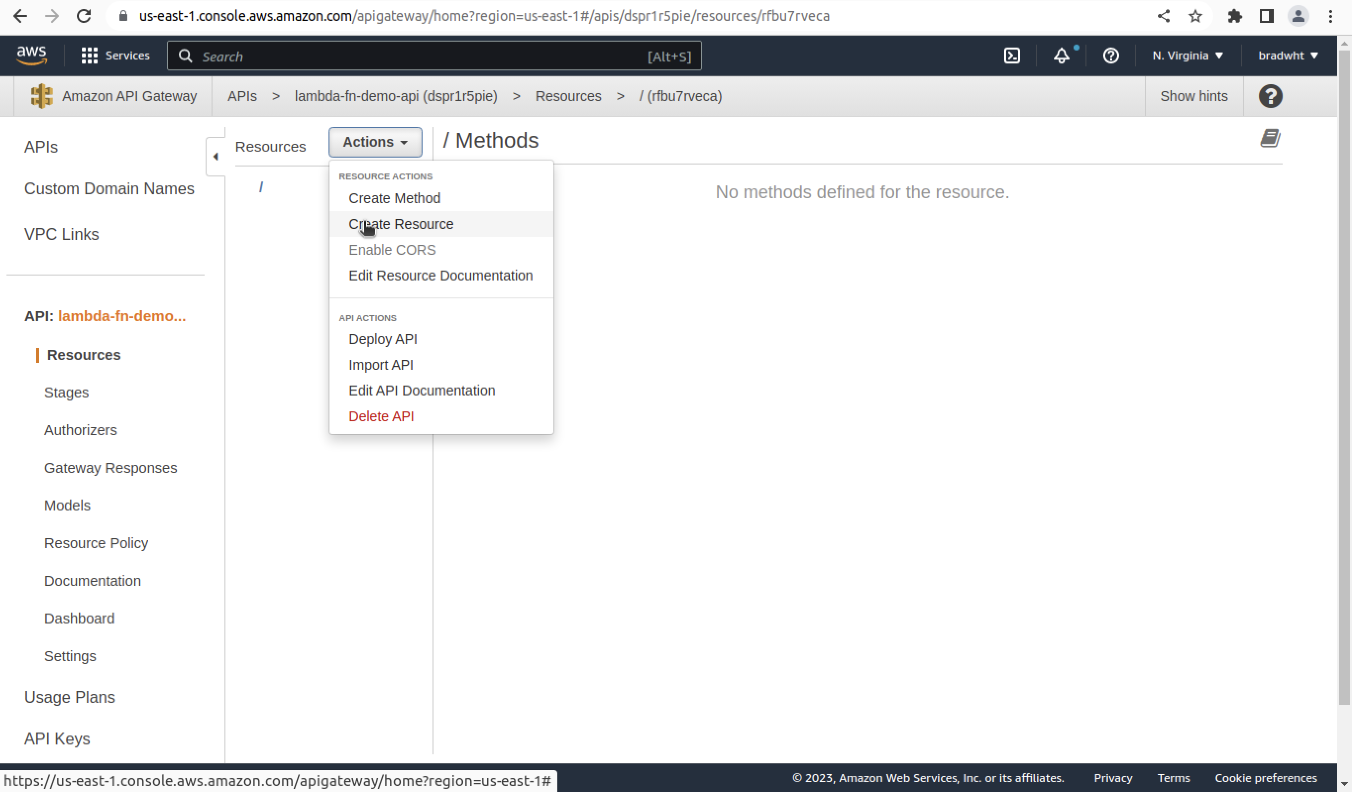The image size is (1352, 792).
Task: Choose Import API from API actions
Action: (440, 365)
